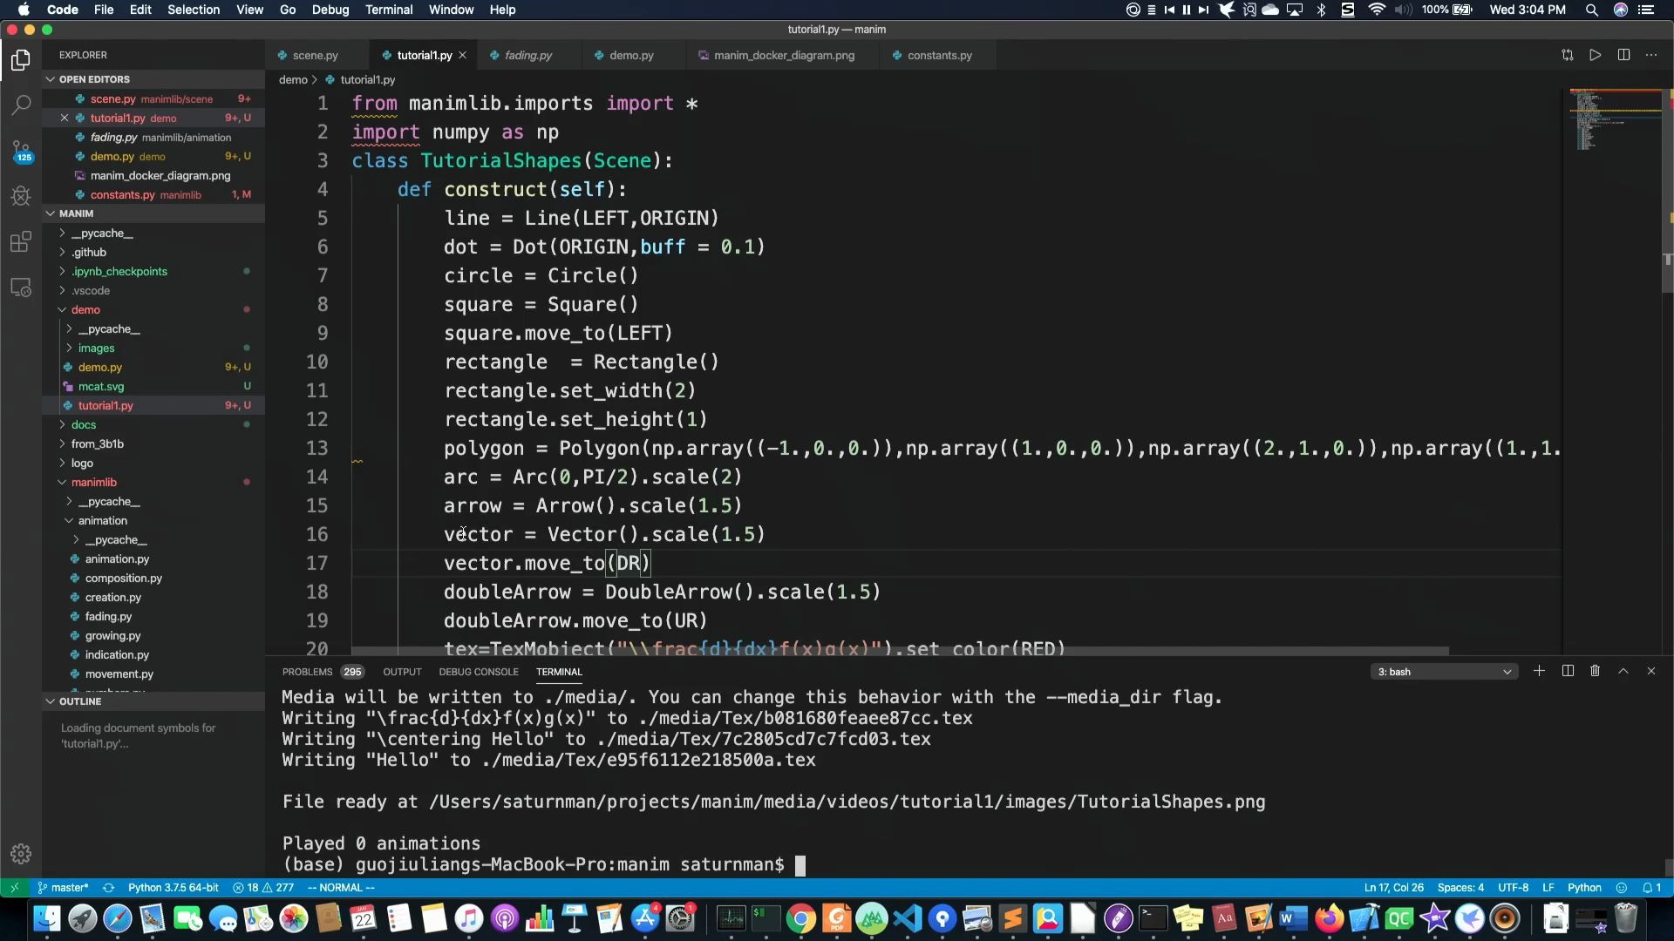The image size is (1674, 941).
Task: Open creation.py in the animation folder
Action: point(153,598)
